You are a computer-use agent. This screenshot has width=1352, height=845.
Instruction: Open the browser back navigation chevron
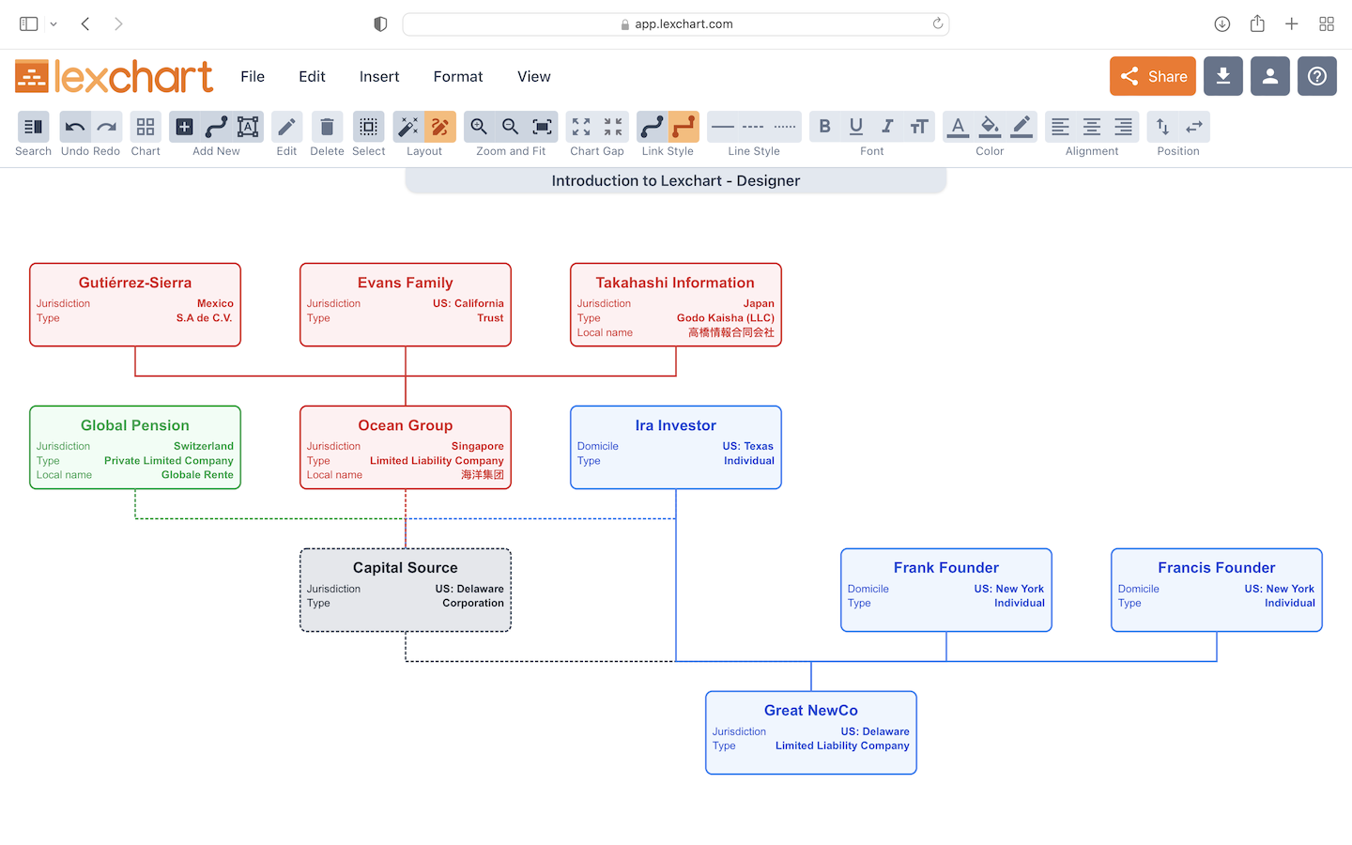(x=84, y=23)
